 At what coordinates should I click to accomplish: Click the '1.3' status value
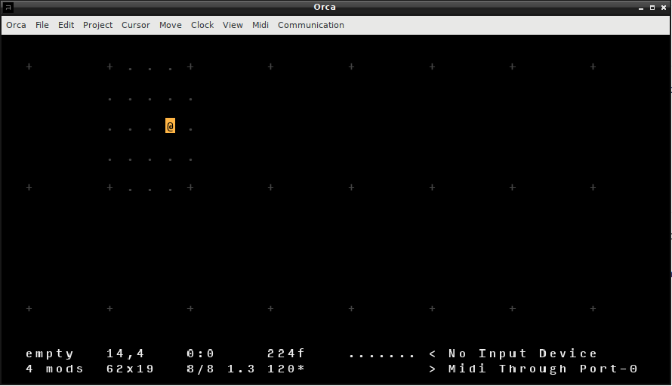pyautogui.click(x=241, y=369)
